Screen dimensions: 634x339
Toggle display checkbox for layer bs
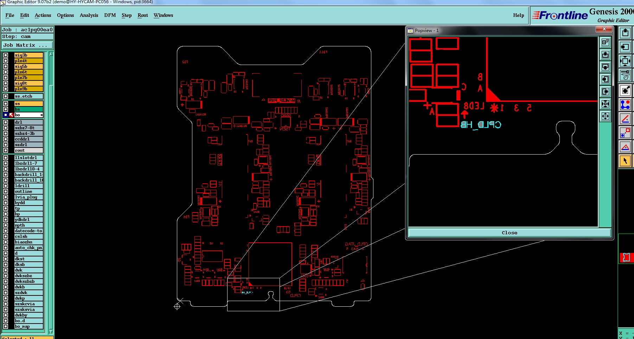[6, 109]
